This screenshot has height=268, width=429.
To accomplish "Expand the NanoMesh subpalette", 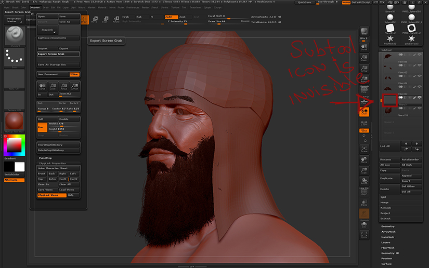I will (x=388, y=237).
